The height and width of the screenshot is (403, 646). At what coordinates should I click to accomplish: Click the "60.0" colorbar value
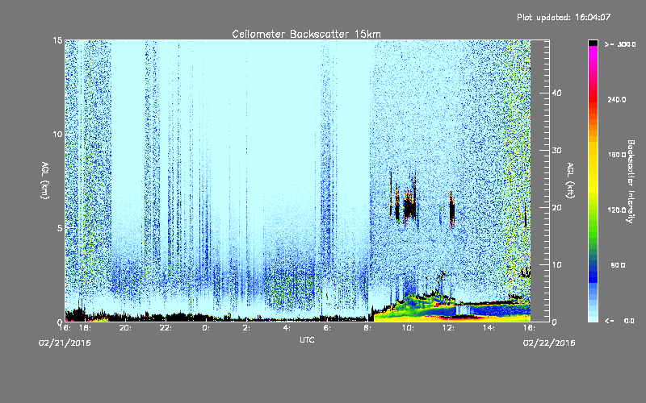tap(618, 265)
